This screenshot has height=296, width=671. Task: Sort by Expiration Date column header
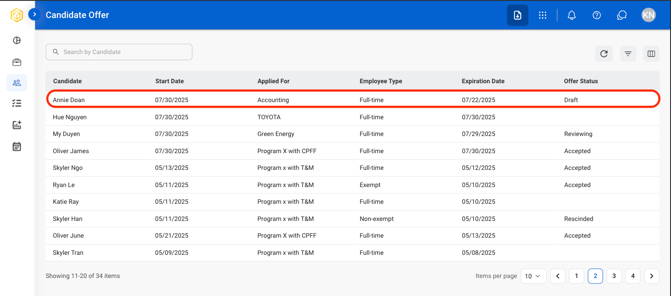pos(483,81)
